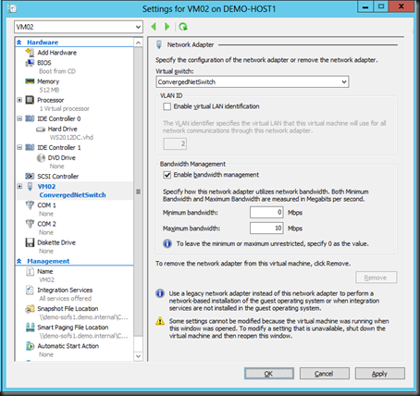Click the blue info icon beside legacy adapter note
Viewport: 420px width, 396px height.
pyautogui.click(x=160, y=293)
